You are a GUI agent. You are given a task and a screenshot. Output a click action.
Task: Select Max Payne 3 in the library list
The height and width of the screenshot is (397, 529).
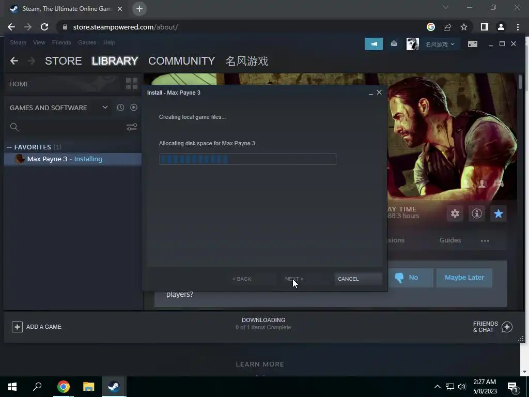(72, 159)
